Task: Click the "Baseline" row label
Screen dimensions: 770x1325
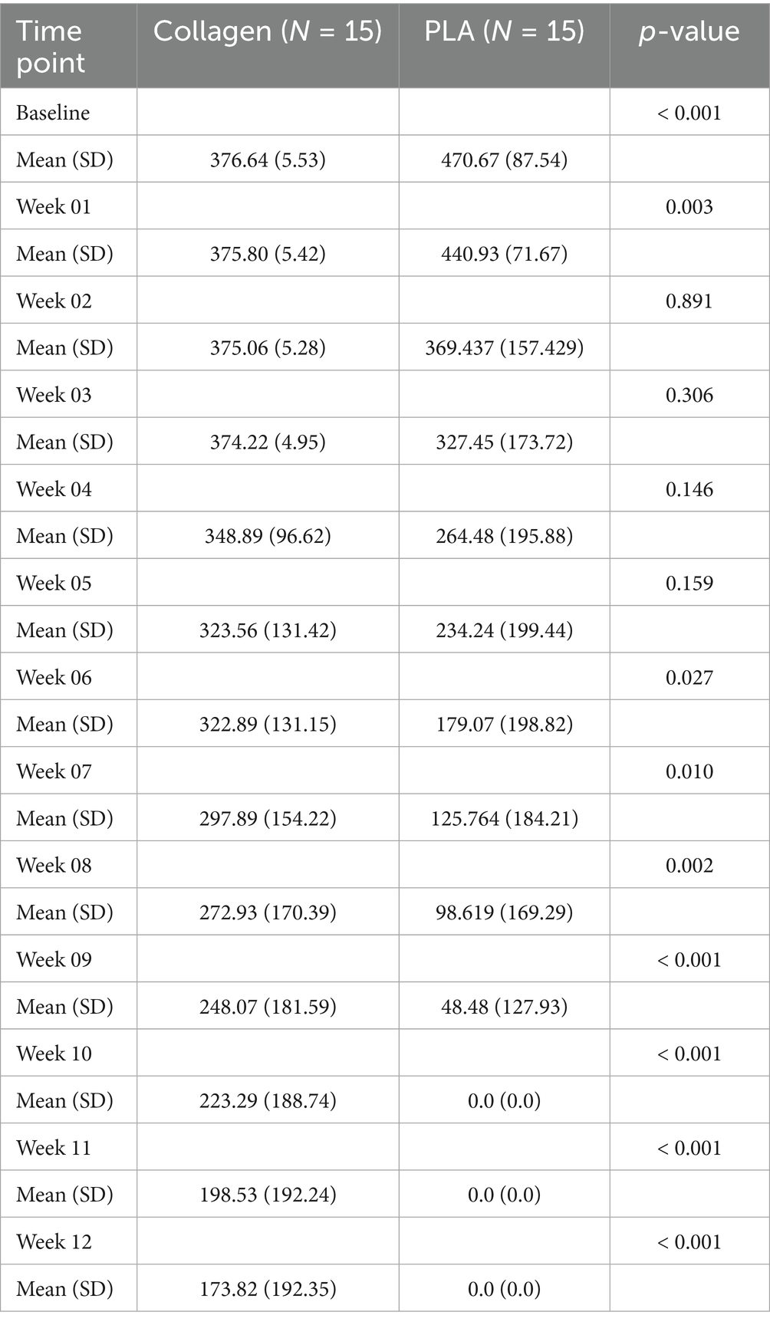Action: coord(53,113)
